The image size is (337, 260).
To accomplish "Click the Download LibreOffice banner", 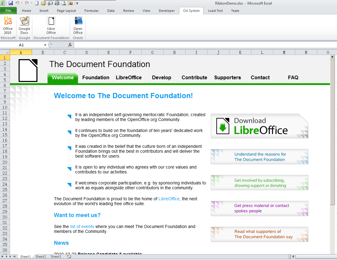I will (x=259, y=126).
